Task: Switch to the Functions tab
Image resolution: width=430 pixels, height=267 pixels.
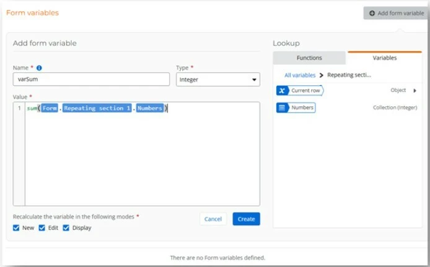Action: point(309,57)
